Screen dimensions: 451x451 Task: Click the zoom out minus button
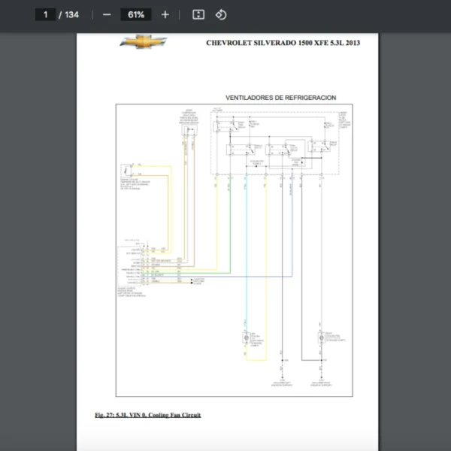[107, 14]
